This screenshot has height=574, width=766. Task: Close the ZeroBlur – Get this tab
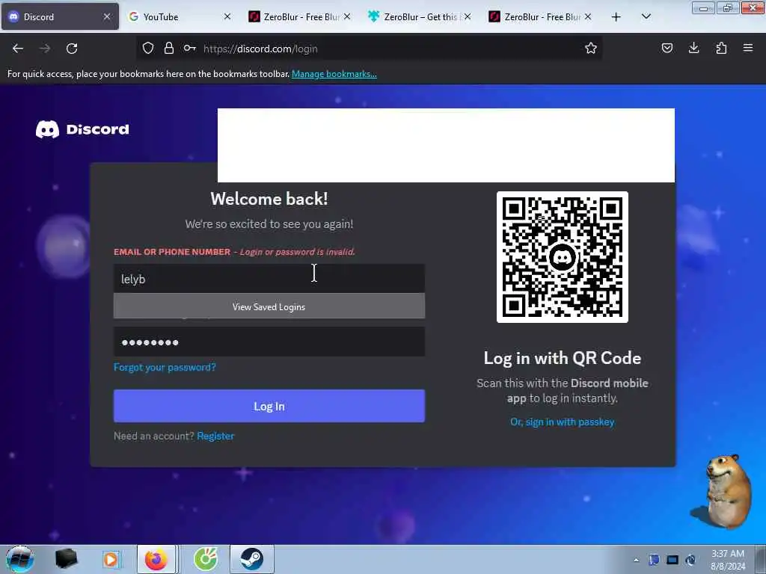[468, 16]
